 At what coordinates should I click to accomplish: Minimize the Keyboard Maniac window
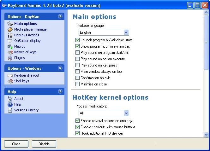point(190,5)
